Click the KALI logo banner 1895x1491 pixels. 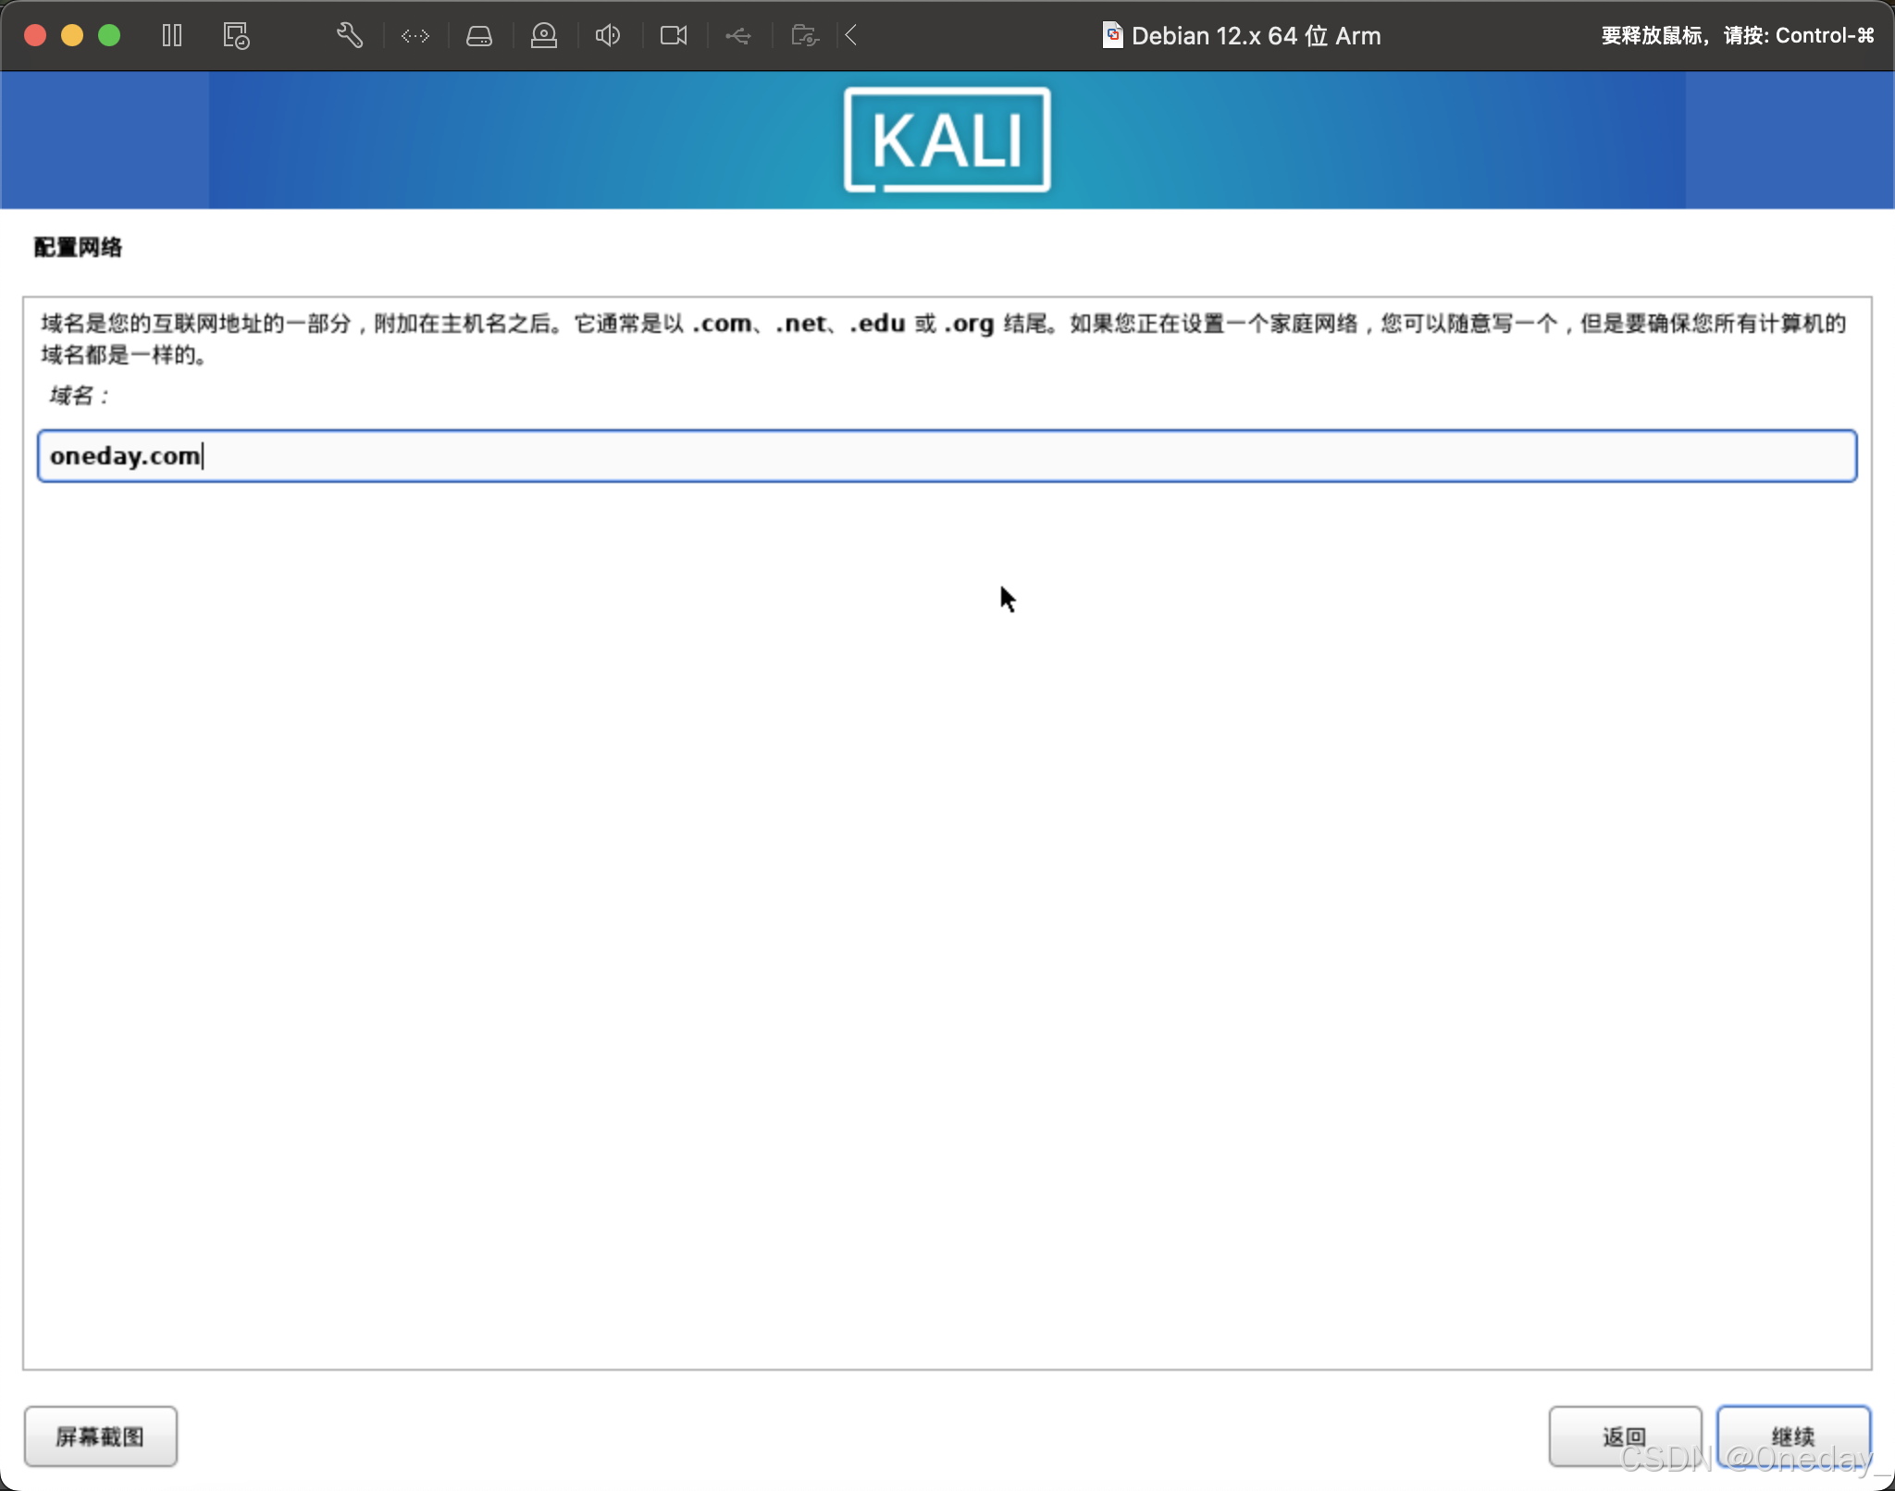click(x=946, y=140)
